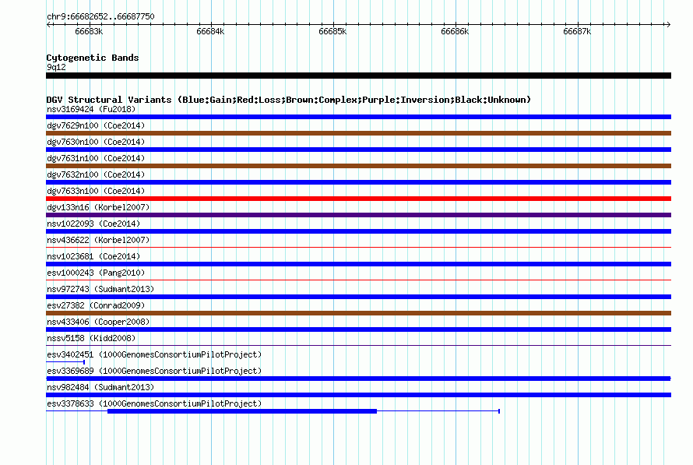The width and height of the screenshot is (693, 465).
Task: Select variant label esv3378633 (1000GenomesConsortiumPilotProject)
Action: 154,403
